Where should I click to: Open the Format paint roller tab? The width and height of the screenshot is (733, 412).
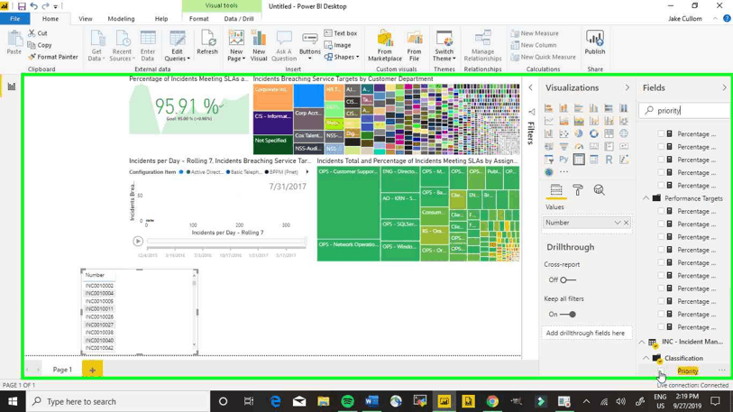(578, 190)
